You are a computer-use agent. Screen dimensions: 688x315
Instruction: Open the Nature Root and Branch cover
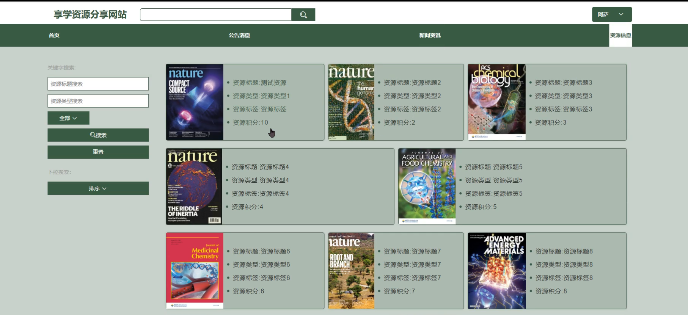point(351,271)
